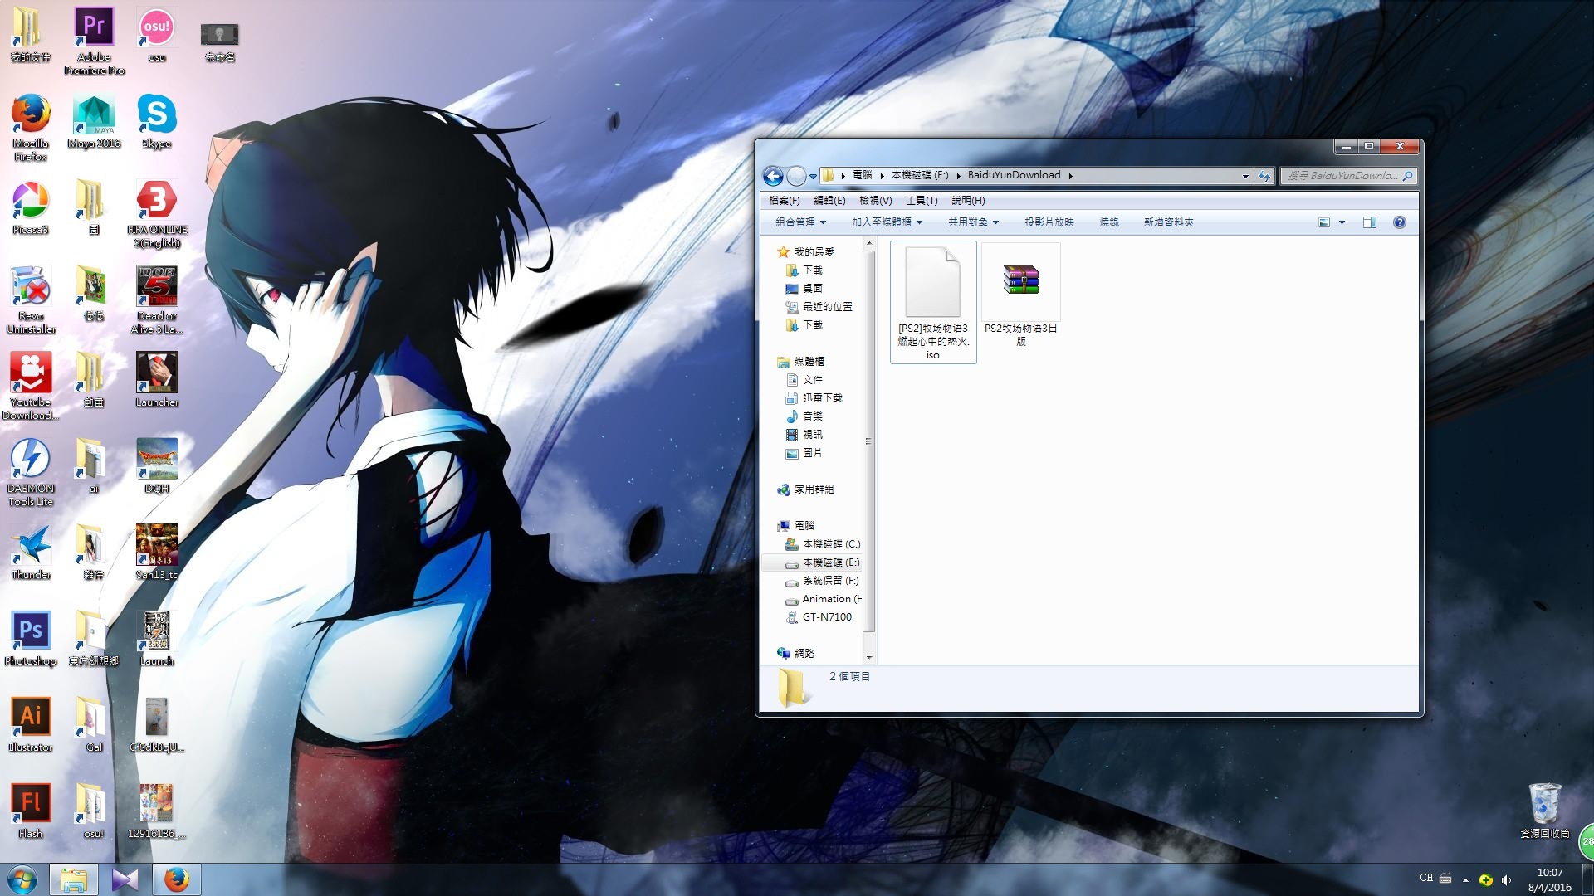Expand the 組合管理 dropdown
Image resolution: width=1594 pixels, height=896 pixels.
tap(800, 222)
